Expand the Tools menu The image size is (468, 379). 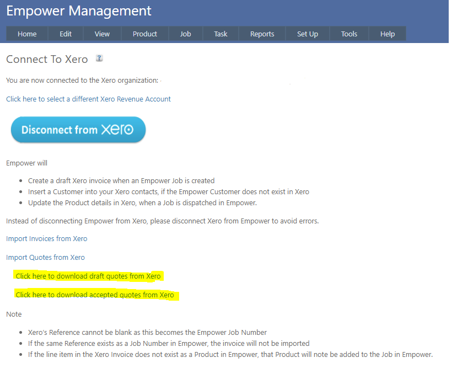349,34
